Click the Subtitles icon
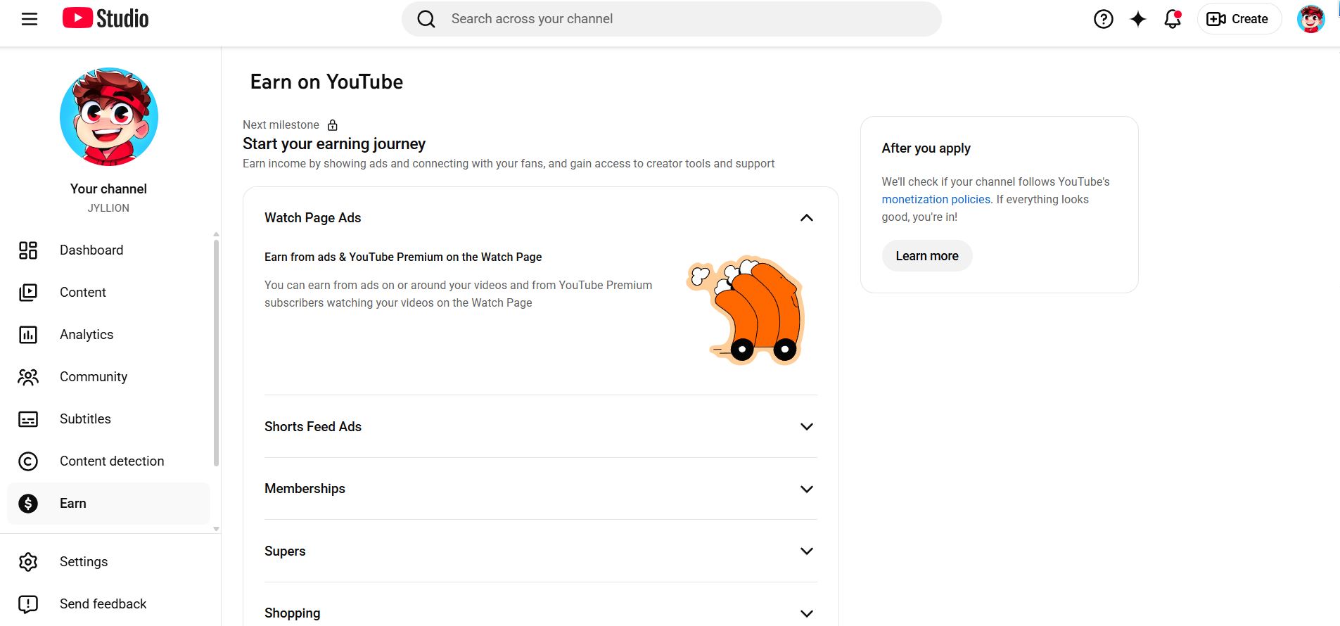The image size is (1340, 626). [28, 419]
